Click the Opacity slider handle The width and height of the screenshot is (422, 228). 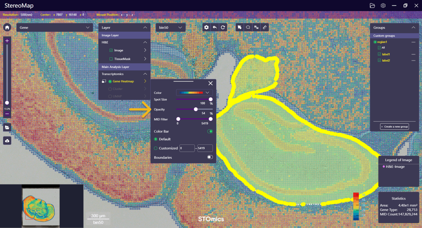click(196, 109)
